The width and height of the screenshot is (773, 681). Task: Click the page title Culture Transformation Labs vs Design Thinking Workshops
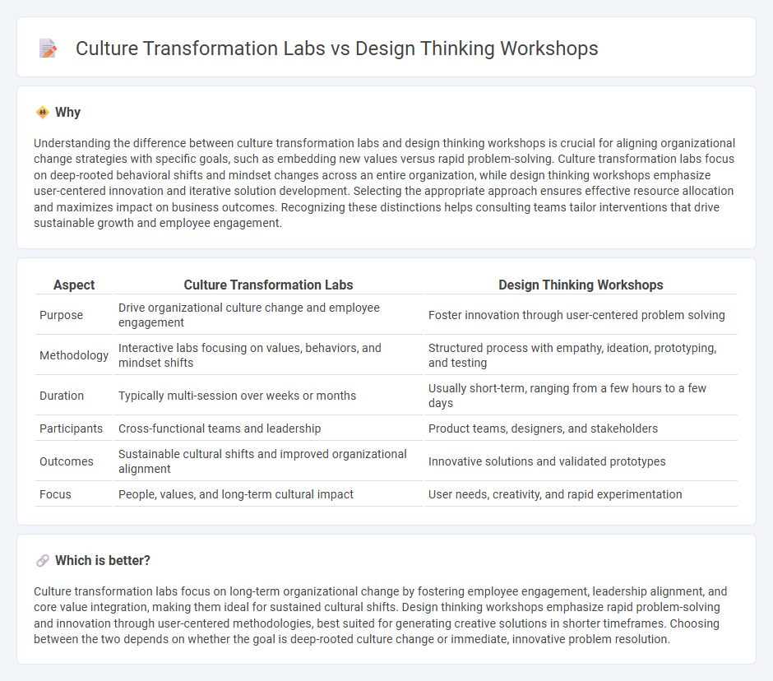click(336, 49)
